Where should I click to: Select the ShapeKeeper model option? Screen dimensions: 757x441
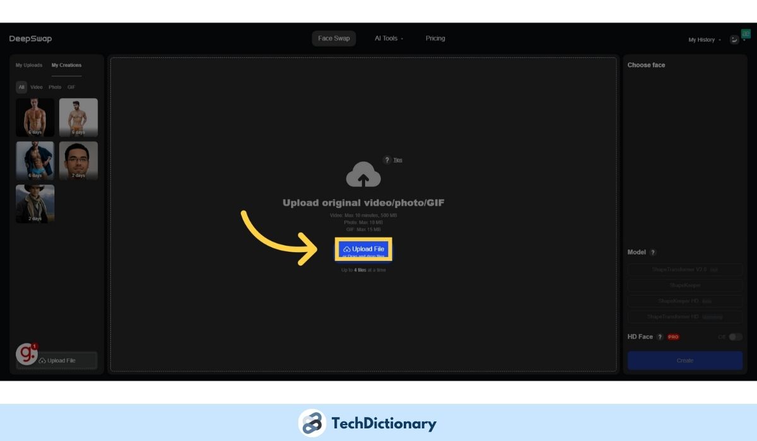pos(684,285)
